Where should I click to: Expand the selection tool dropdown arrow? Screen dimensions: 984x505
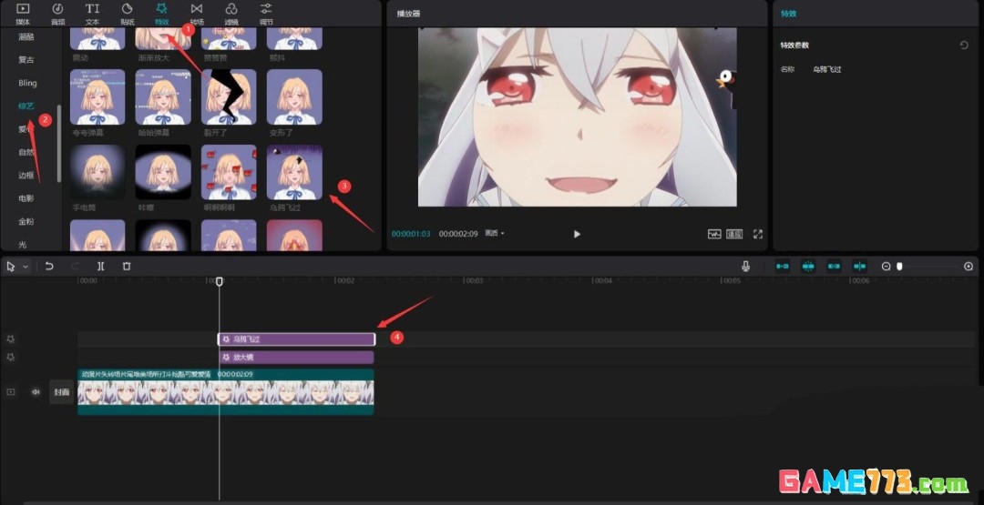pos(26,267)
